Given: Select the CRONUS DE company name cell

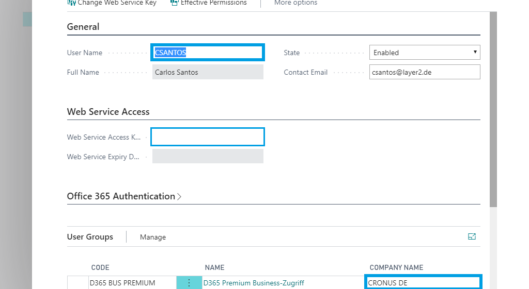Looking at the screenshot, I should (423, 283).
